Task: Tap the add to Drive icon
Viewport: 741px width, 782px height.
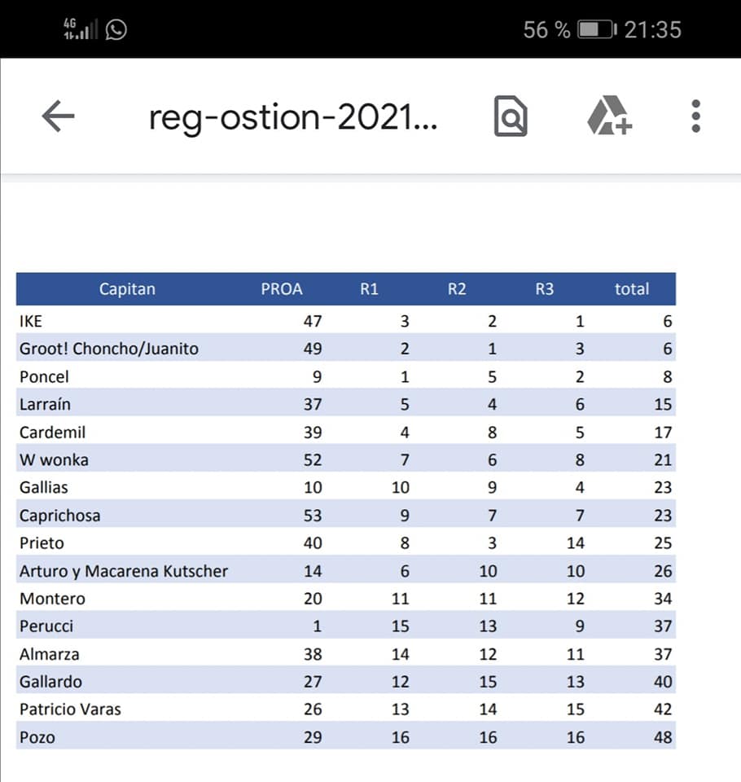Action: [609, 116]
